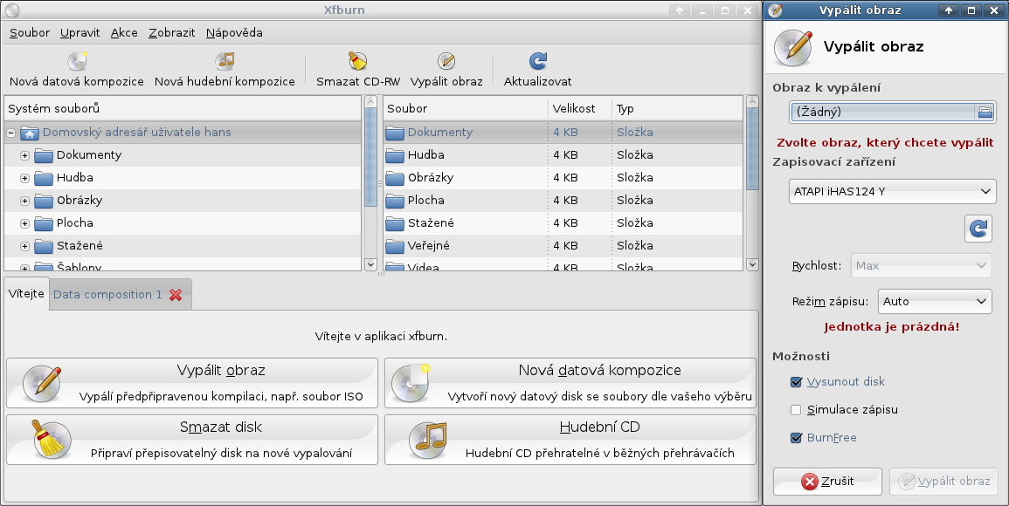
Task: Open the Nápověda menu
Action: [x=234, y=33]
